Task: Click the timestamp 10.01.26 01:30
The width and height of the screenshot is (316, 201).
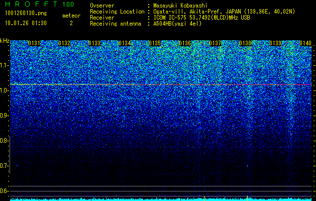Action: tap(26, 23)
